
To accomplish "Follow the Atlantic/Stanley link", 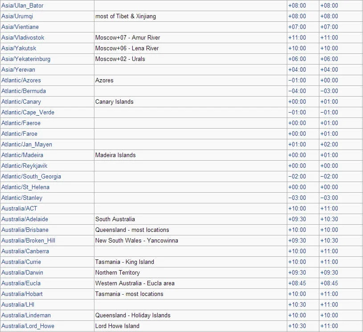I will click(x=22, y=198).
